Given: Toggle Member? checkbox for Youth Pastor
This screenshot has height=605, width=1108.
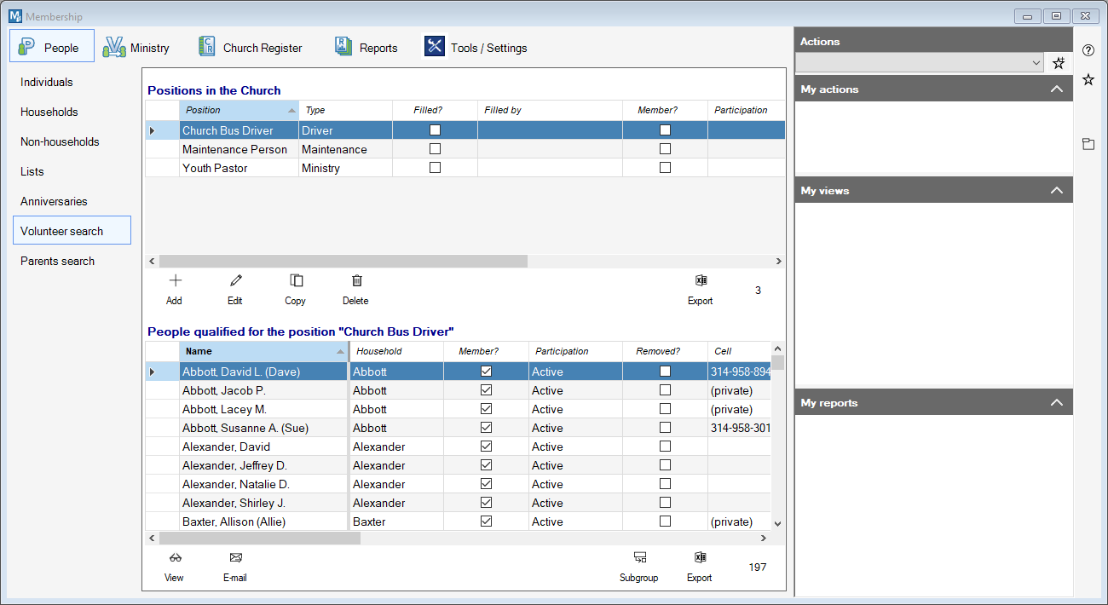Looking at the screenshot, I should 665,168.
